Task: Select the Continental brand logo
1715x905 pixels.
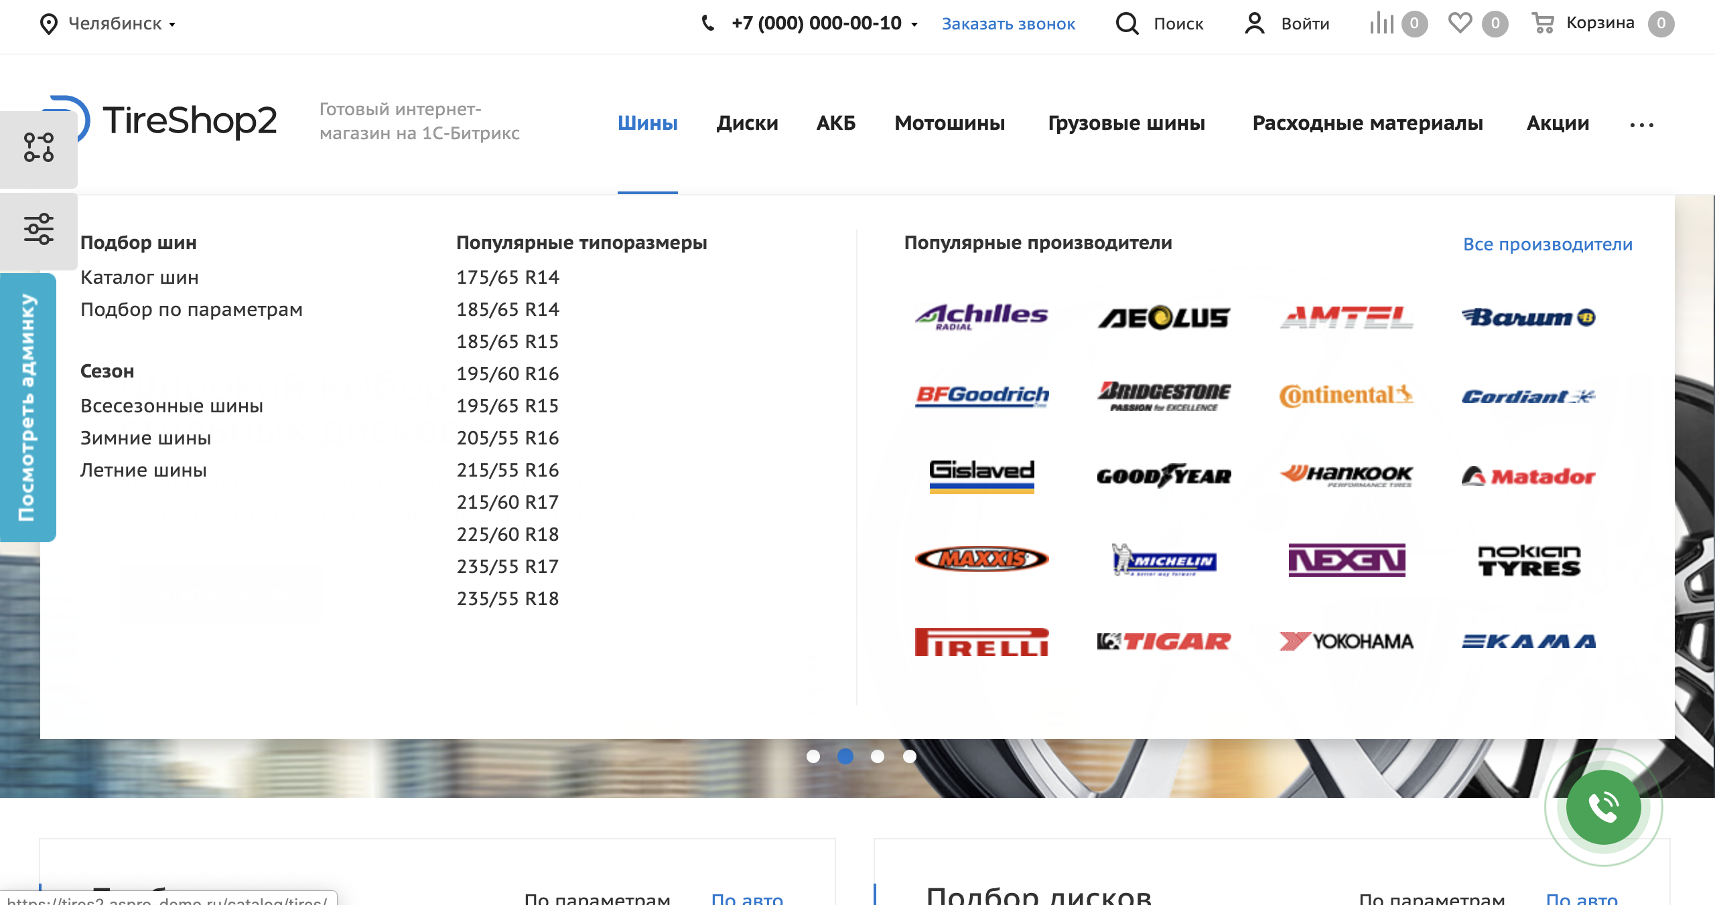Action: point(1347,396)
